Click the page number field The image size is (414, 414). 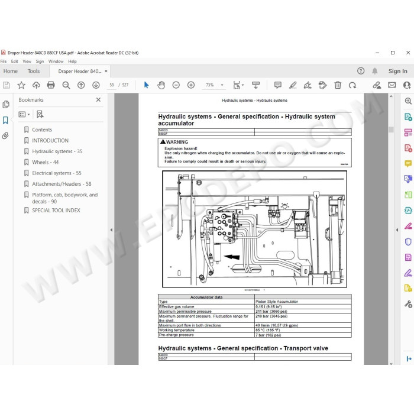(x=111, y=85)
